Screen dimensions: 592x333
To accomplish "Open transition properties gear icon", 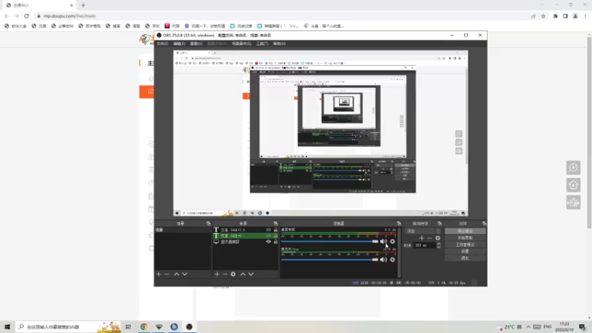I will 437,238.
